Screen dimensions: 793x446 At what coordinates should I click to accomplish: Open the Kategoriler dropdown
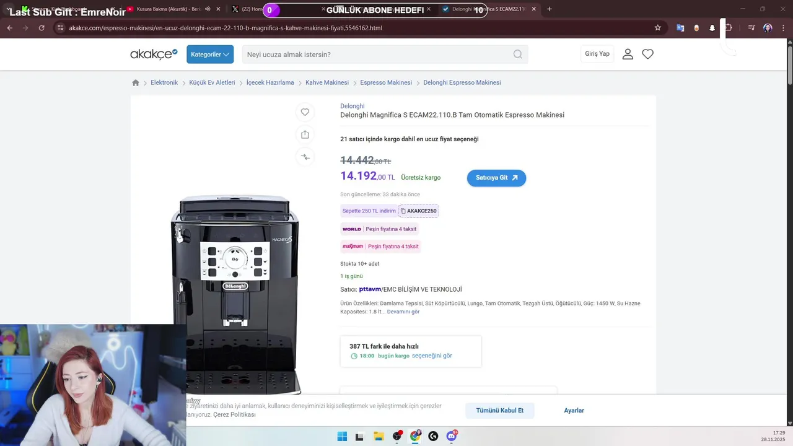210,55
